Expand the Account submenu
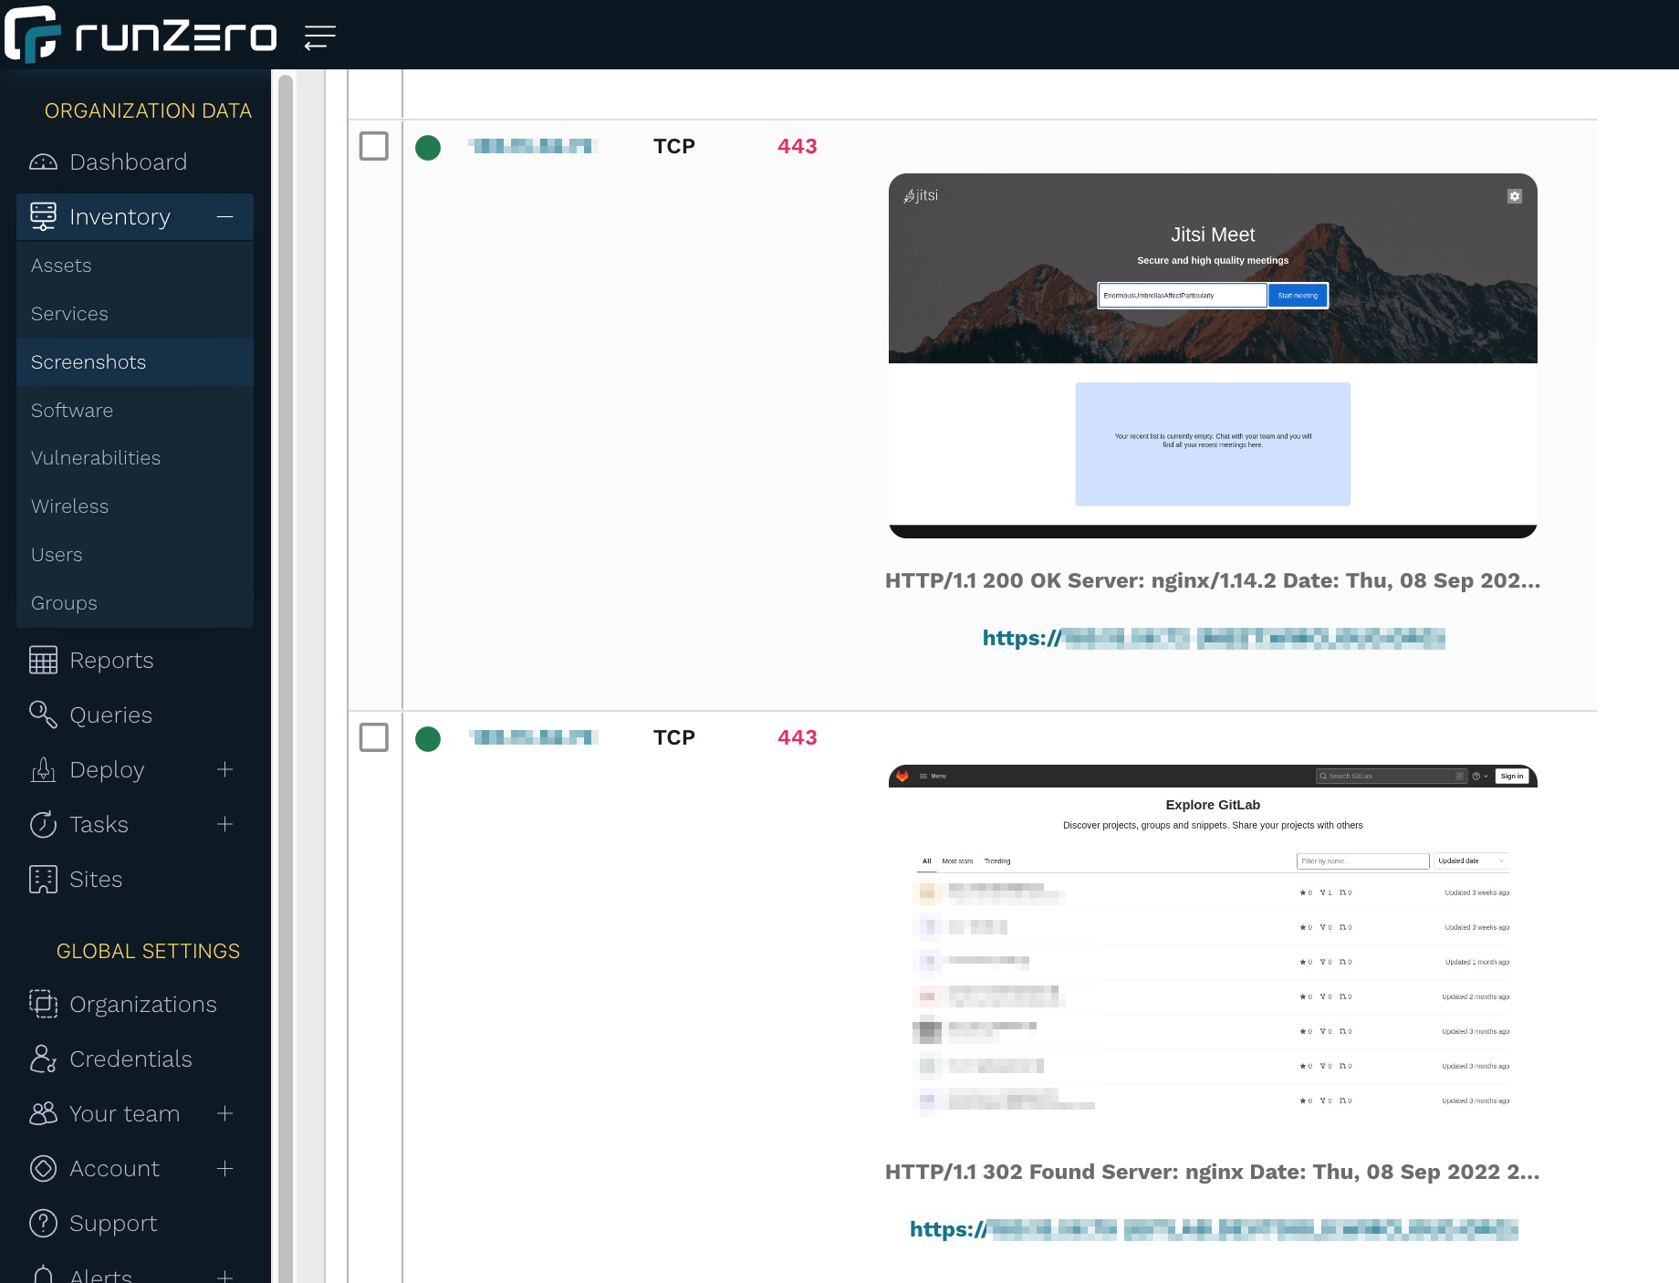 pos(224,1168)
